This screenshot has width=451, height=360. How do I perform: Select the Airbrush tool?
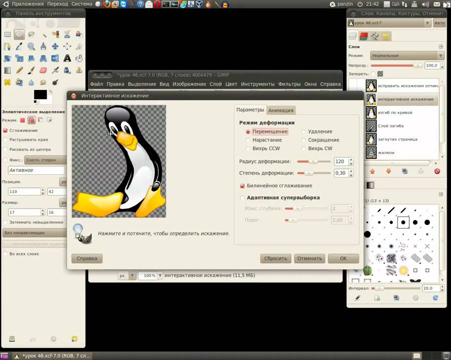(x=55, y=70)
